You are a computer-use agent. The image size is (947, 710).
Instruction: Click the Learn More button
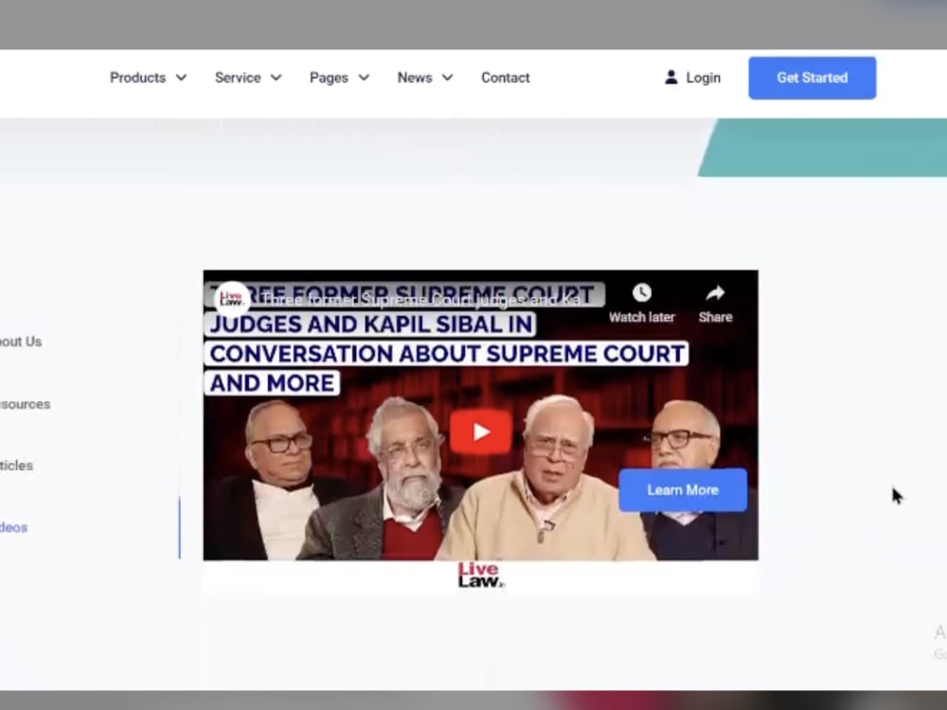[x=683, y=489]
